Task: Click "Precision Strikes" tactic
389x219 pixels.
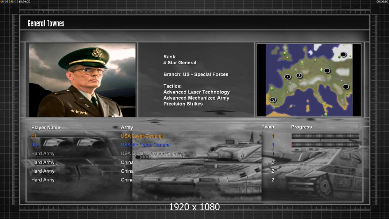Action: click(x=183, y=104)
